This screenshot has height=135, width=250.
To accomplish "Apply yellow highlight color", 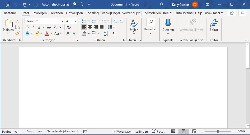I will pyautogui.click(x=37, y=33).
